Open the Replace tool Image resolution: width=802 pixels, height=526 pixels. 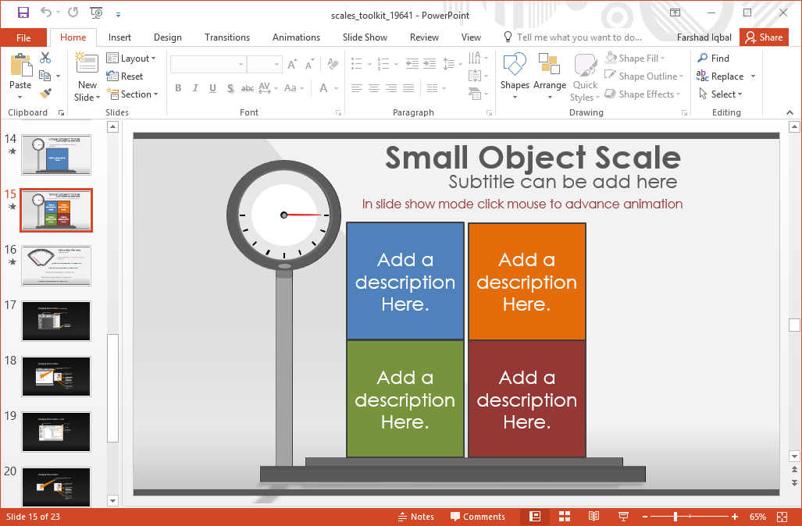click(723, 76)
